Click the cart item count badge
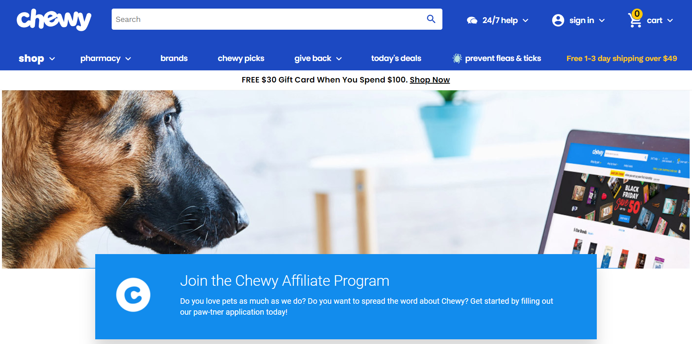The image size is (692, 344). 637,14
